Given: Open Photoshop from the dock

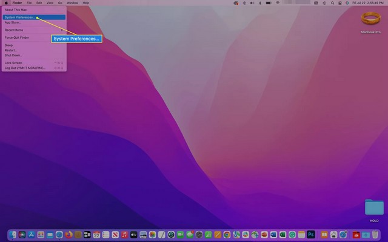Looking at the screenshot, I should pos(311,234).
